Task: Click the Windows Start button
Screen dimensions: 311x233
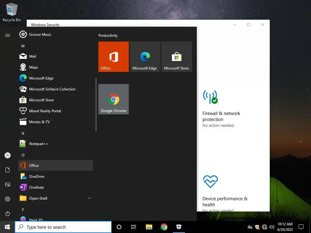Action: pos(7,227)
